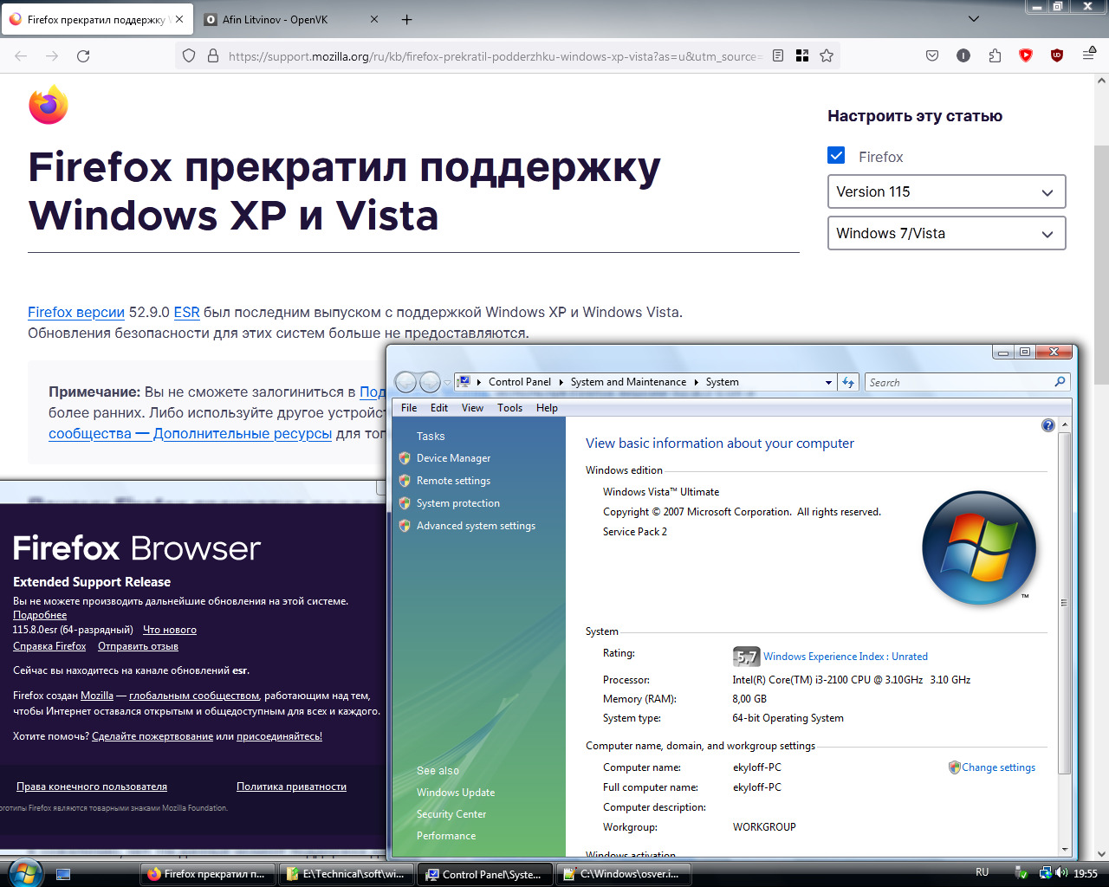Open the Firefox application menu

[x=1089, y=55]
